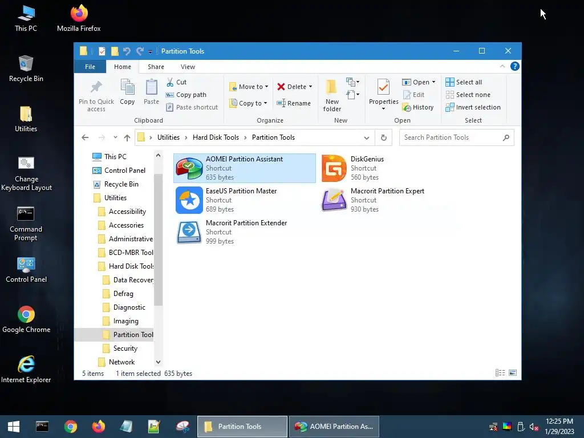584x438 pixels.
Task: Select Security folder in tree
Action: coord(125,348)
